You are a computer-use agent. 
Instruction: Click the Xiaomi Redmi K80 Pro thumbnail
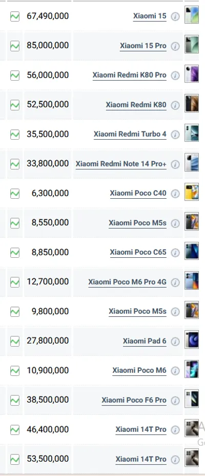click(x=192, y=74)
